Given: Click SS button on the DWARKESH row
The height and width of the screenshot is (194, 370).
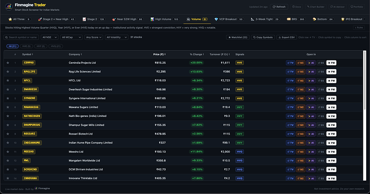Looking at the screenshot, I should coord(321,89).
